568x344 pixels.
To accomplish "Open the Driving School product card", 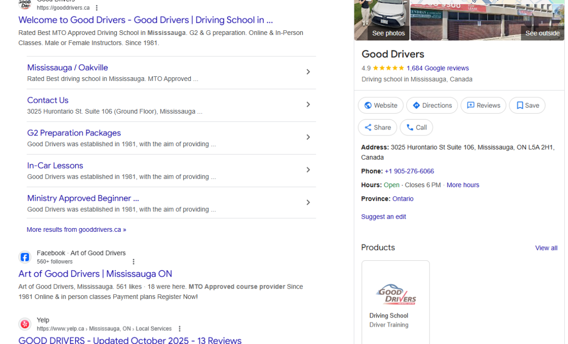I will (x=395, y=303).
